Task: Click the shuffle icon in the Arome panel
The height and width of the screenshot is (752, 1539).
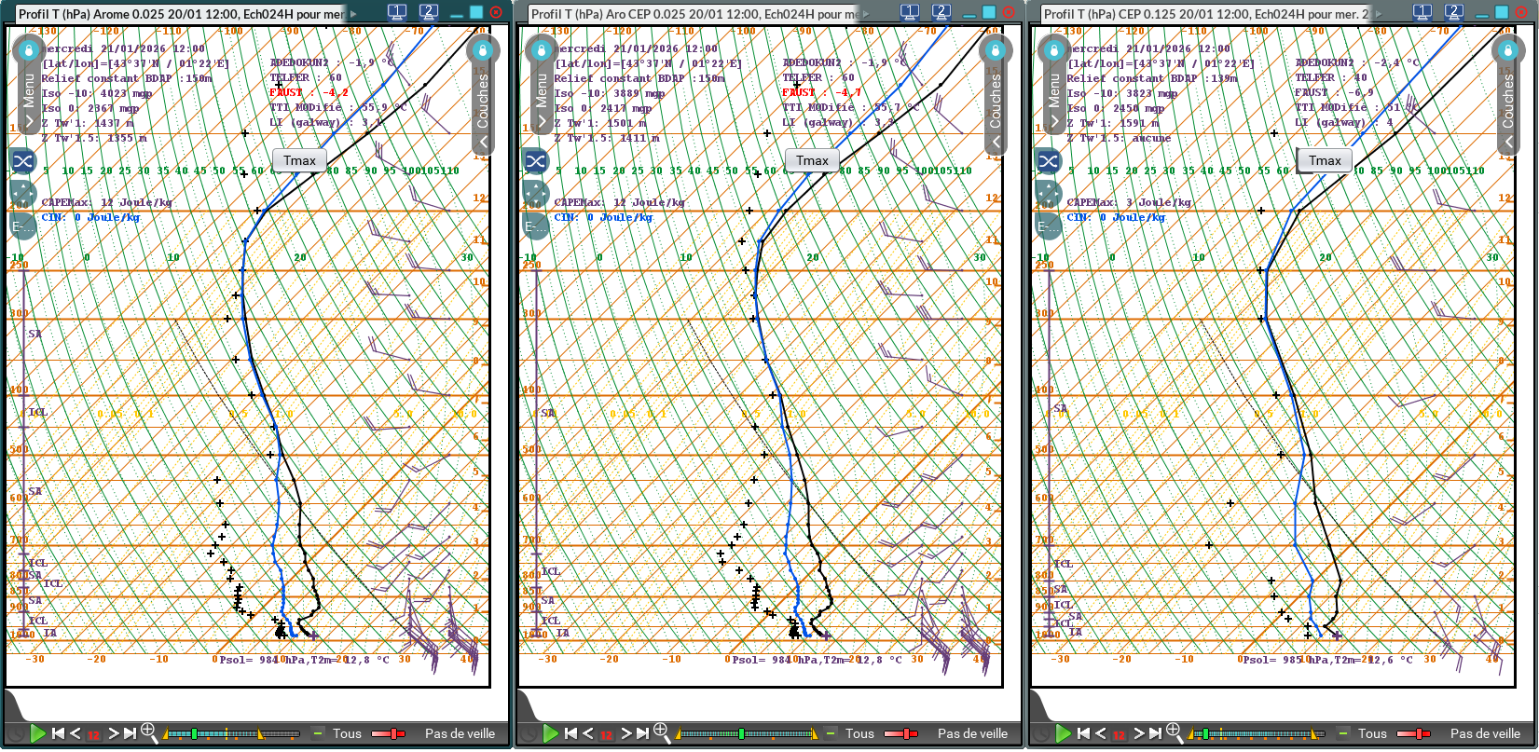Action: tap(23, 161)
